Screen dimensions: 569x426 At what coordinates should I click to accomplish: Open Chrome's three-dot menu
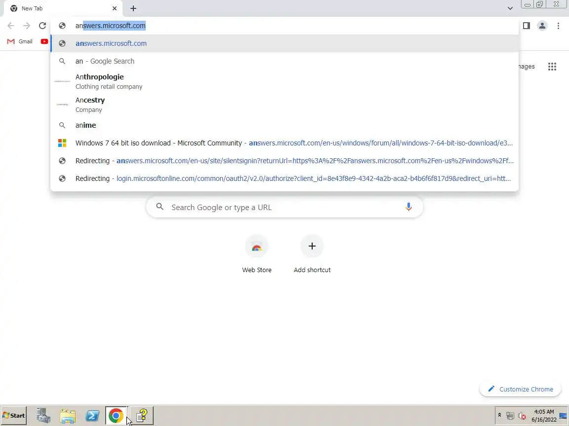[558, 26]
